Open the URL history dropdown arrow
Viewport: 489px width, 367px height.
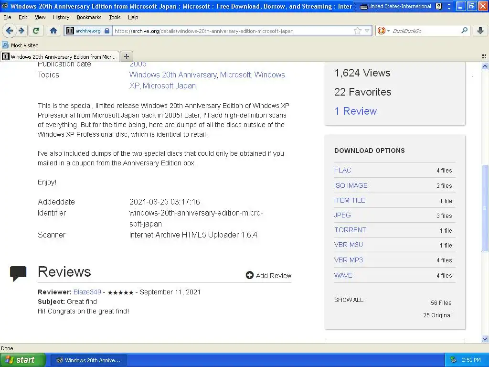(367, 31)
